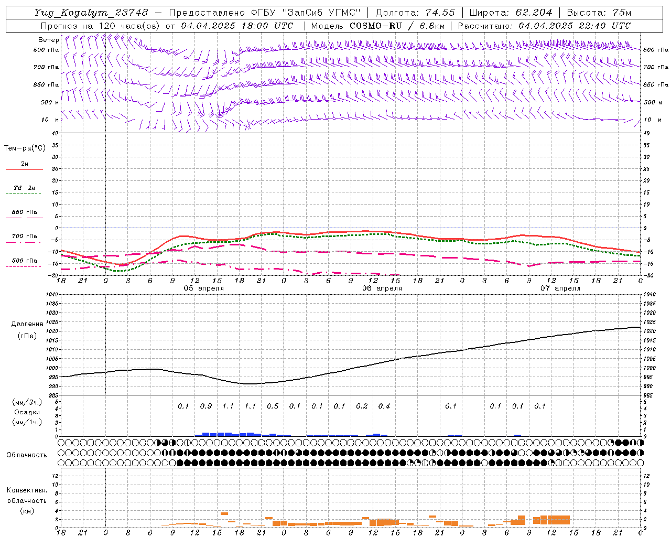Click the Осадки panel label
671x537 pixels.
[27, 412]
